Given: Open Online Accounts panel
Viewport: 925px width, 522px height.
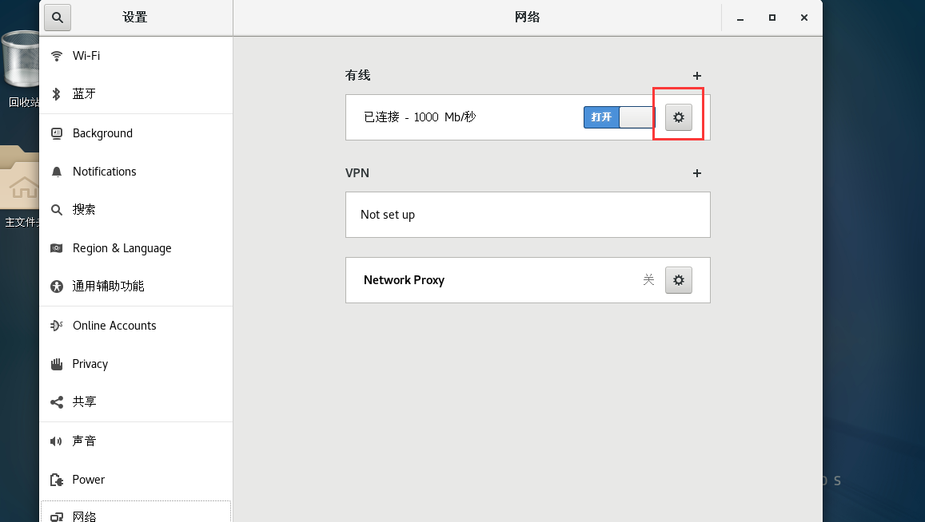Looking at the screenshot, I should point(136,326).
